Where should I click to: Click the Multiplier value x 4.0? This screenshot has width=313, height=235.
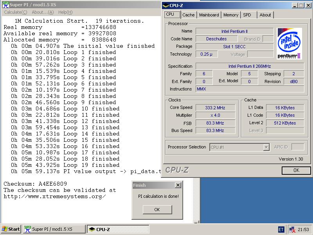tap(215, 115)
